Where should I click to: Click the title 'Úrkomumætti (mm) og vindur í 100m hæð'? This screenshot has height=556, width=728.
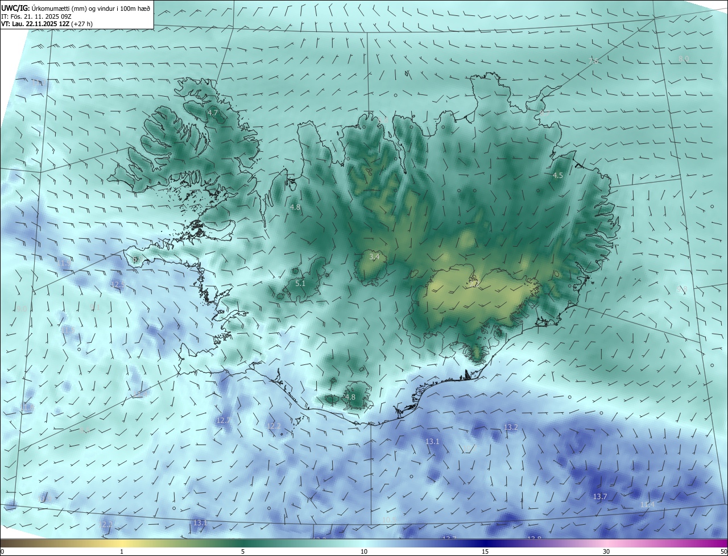(x=91, y=8)
